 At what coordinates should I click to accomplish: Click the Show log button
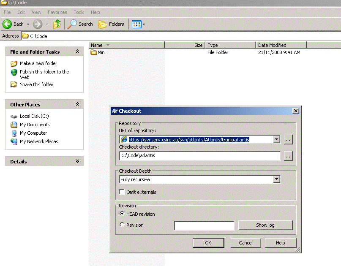(x=265, y=225)
